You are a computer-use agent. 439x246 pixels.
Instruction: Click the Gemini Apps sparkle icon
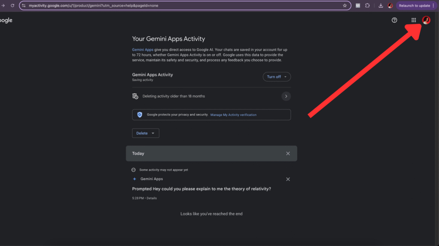134,179
